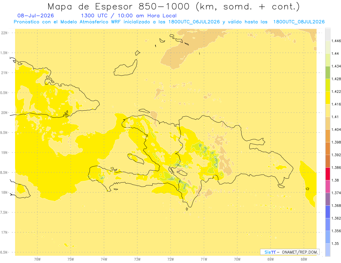Click the legend value '1.368'
This screenshot has height=263, width=341.
[336, 205]
